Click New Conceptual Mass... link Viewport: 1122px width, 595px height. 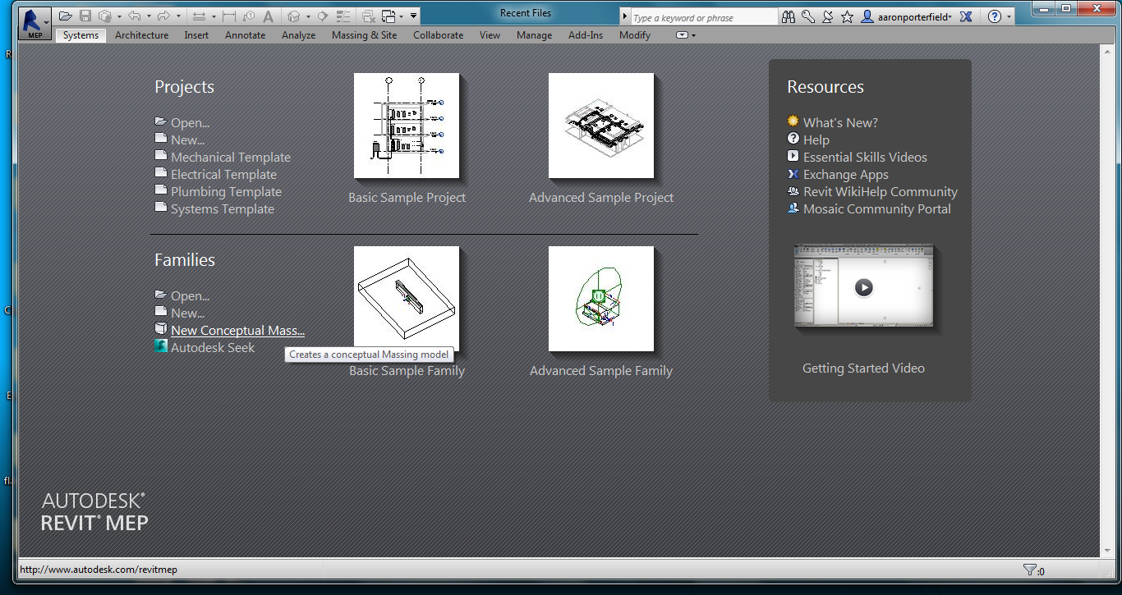pyautogui.click(x=237, y=331)
